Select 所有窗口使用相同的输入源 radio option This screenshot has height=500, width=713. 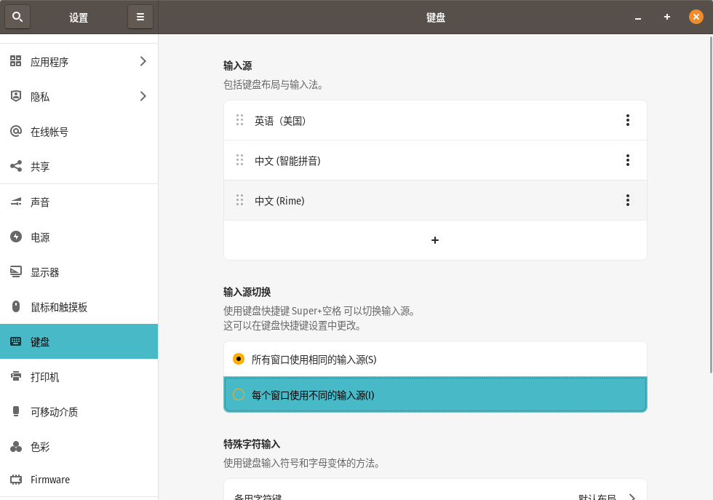click(x=239, y=359)
